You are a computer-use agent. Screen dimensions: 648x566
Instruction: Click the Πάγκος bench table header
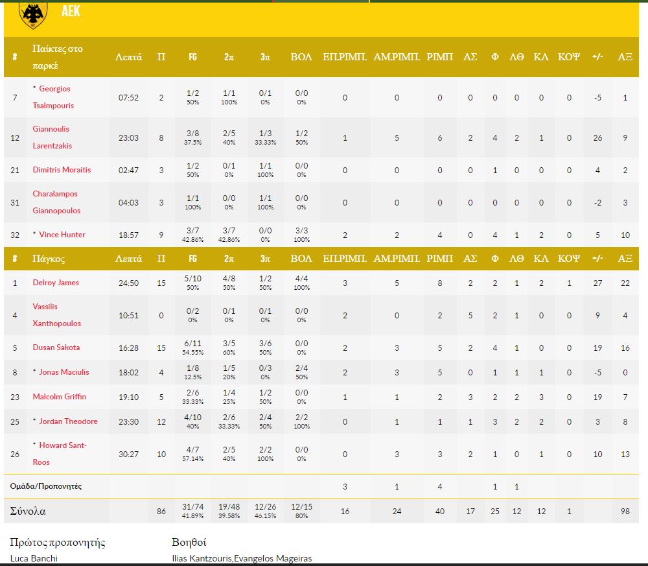49,259
